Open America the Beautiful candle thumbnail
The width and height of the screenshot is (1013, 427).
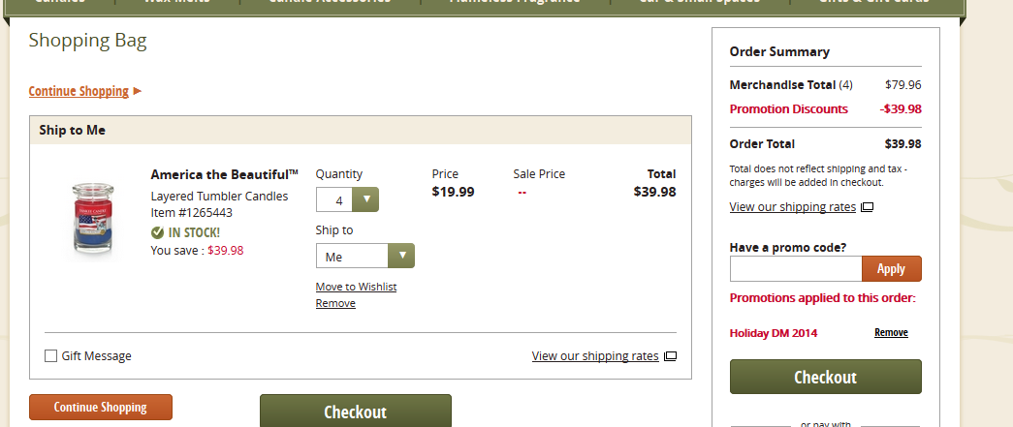point(92,219)
